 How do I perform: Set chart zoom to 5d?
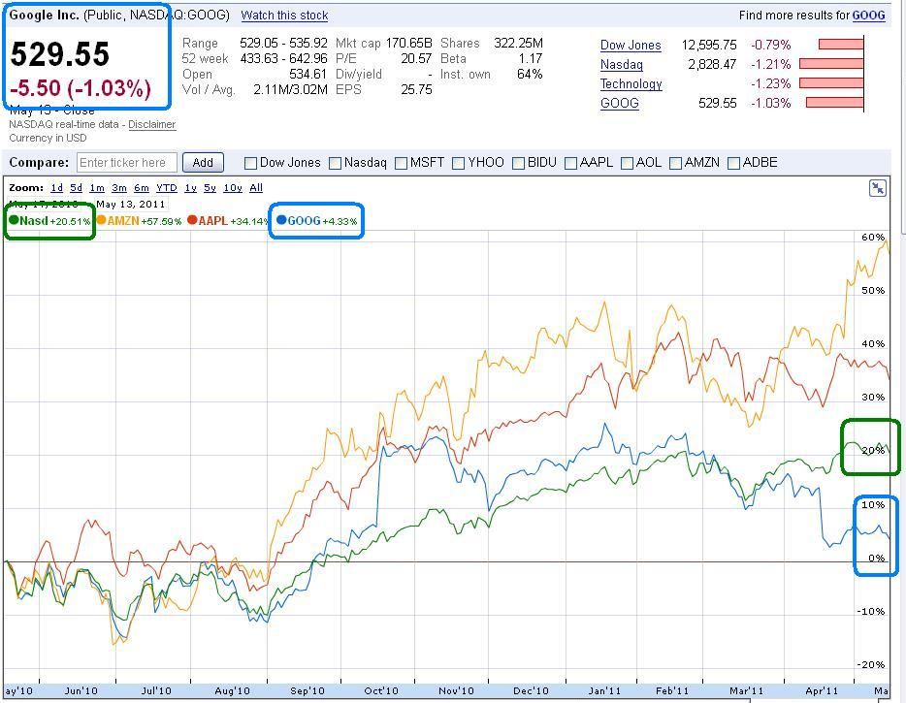[77, 188]
